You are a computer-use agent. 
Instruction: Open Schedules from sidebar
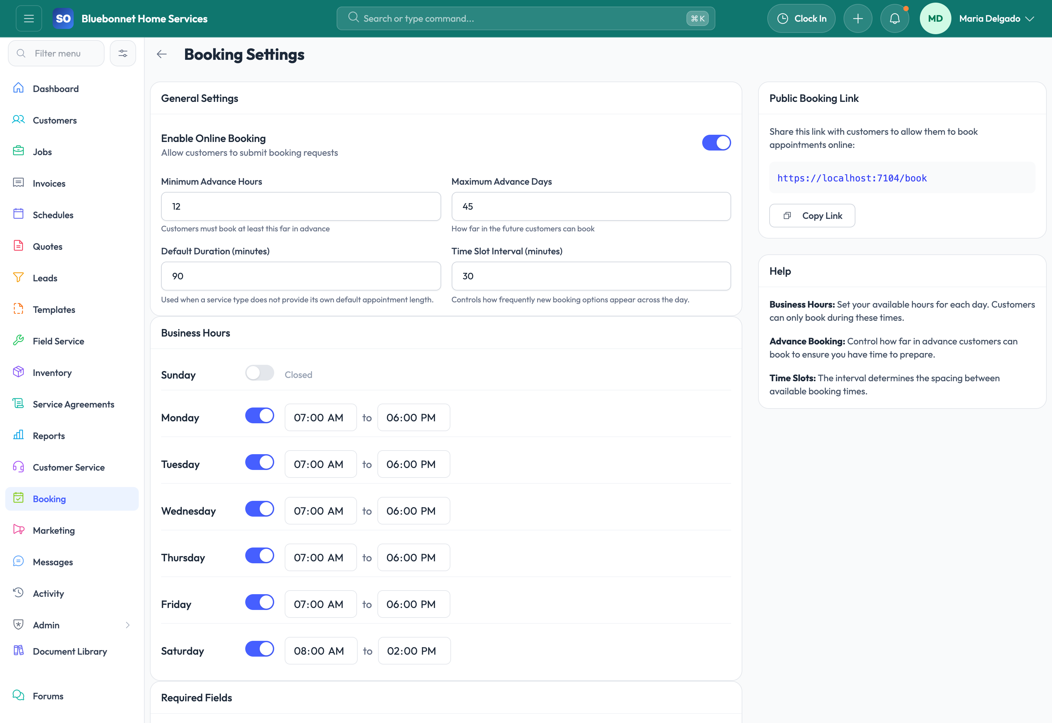click(72, 215)
